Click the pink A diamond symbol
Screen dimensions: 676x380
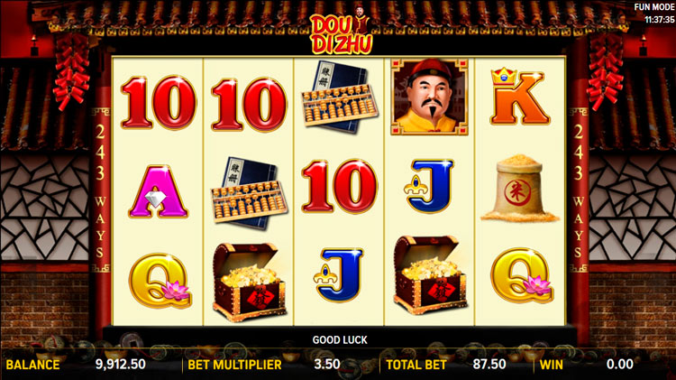pos(159,191)
